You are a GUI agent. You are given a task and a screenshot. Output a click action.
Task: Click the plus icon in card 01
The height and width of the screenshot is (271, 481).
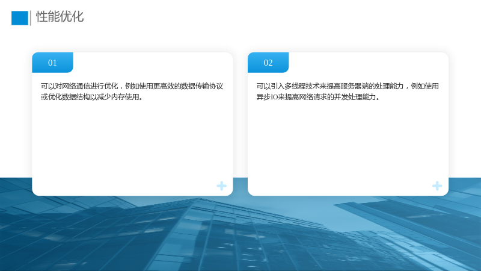221,186
